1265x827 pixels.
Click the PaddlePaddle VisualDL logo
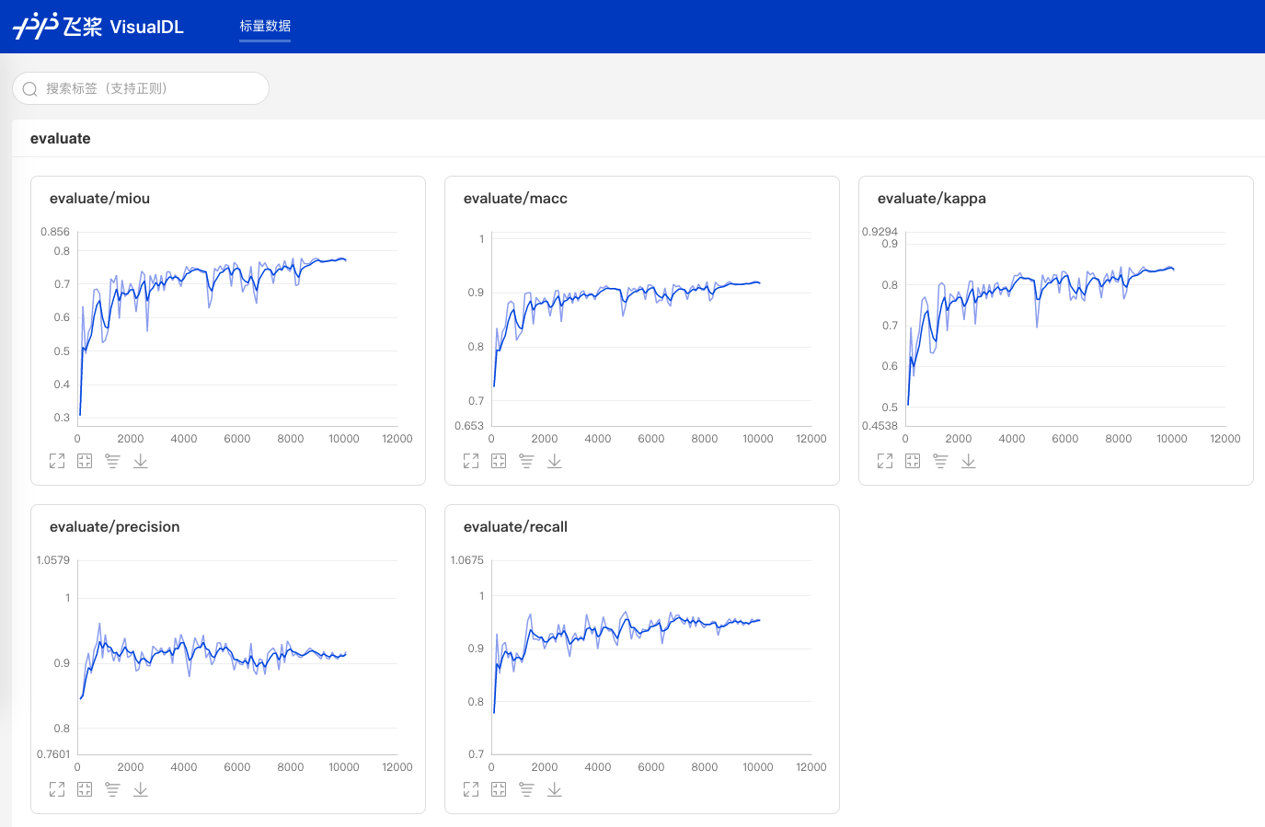[98, 26]
